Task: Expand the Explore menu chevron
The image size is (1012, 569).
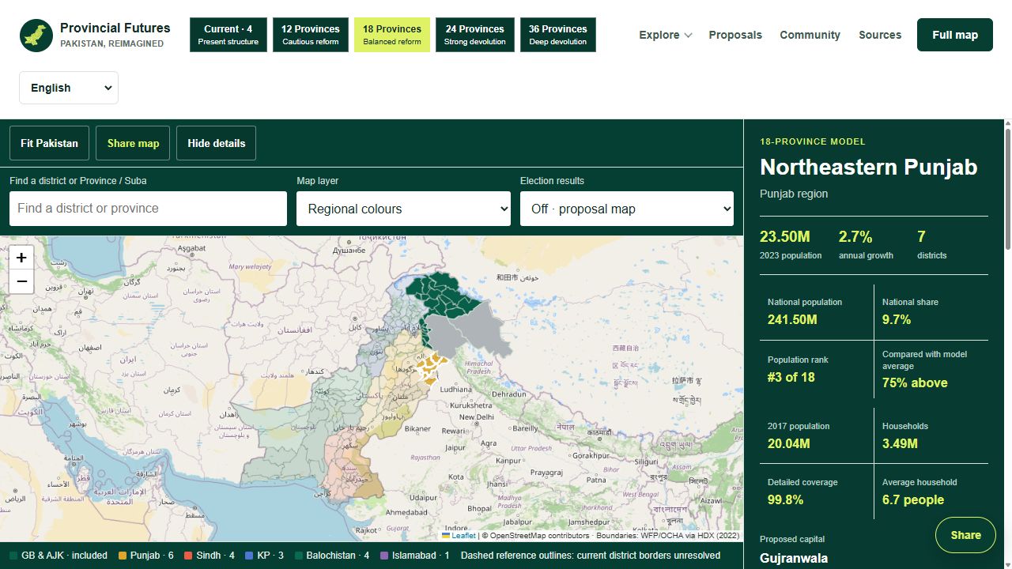Action: point(689,35)
